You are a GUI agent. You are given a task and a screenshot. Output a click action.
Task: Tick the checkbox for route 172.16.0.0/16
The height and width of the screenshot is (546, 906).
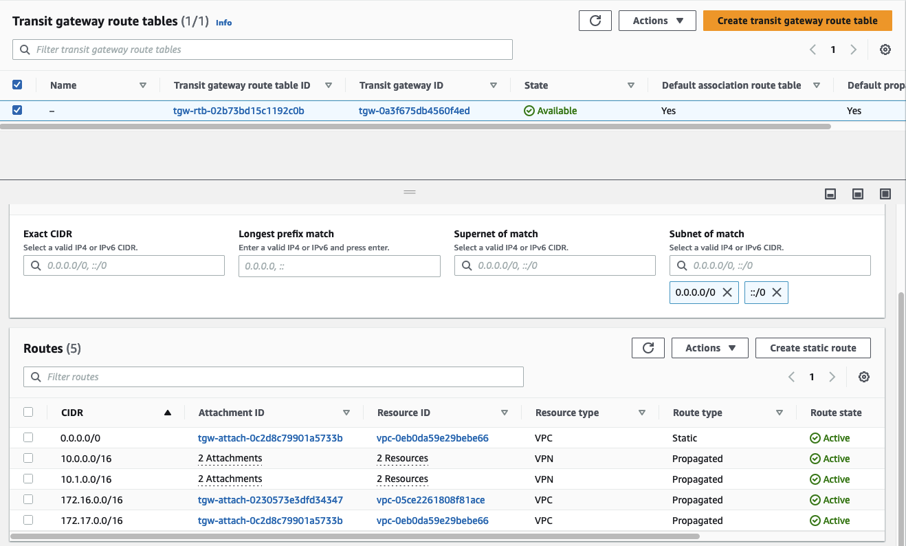pyautogui.click(x=28, y=499)
